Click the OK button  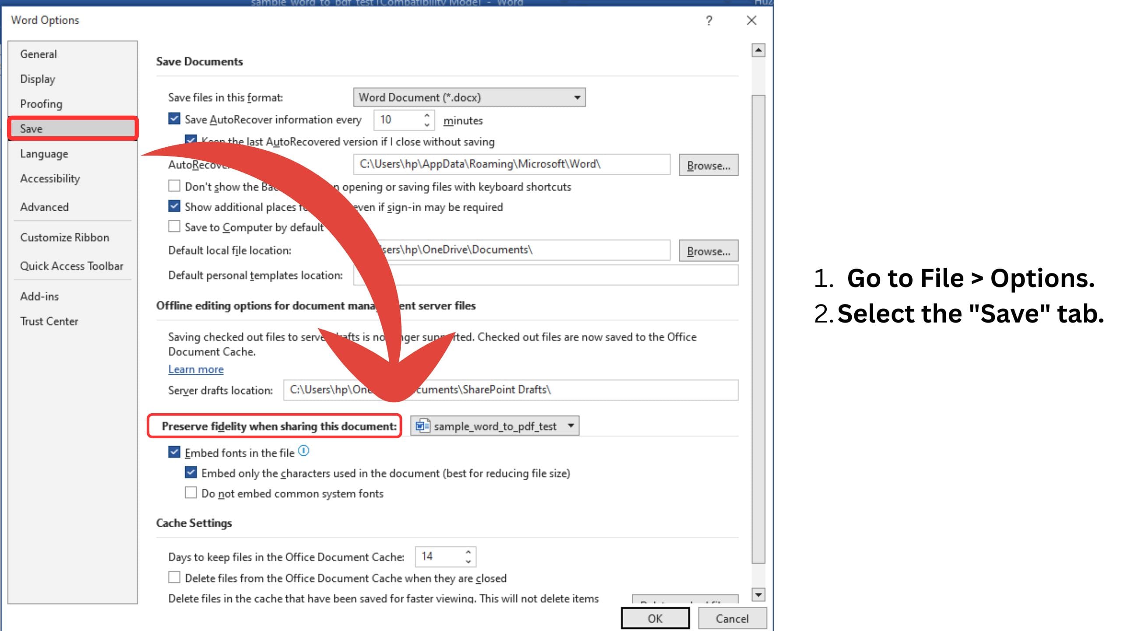coord(655,618)
